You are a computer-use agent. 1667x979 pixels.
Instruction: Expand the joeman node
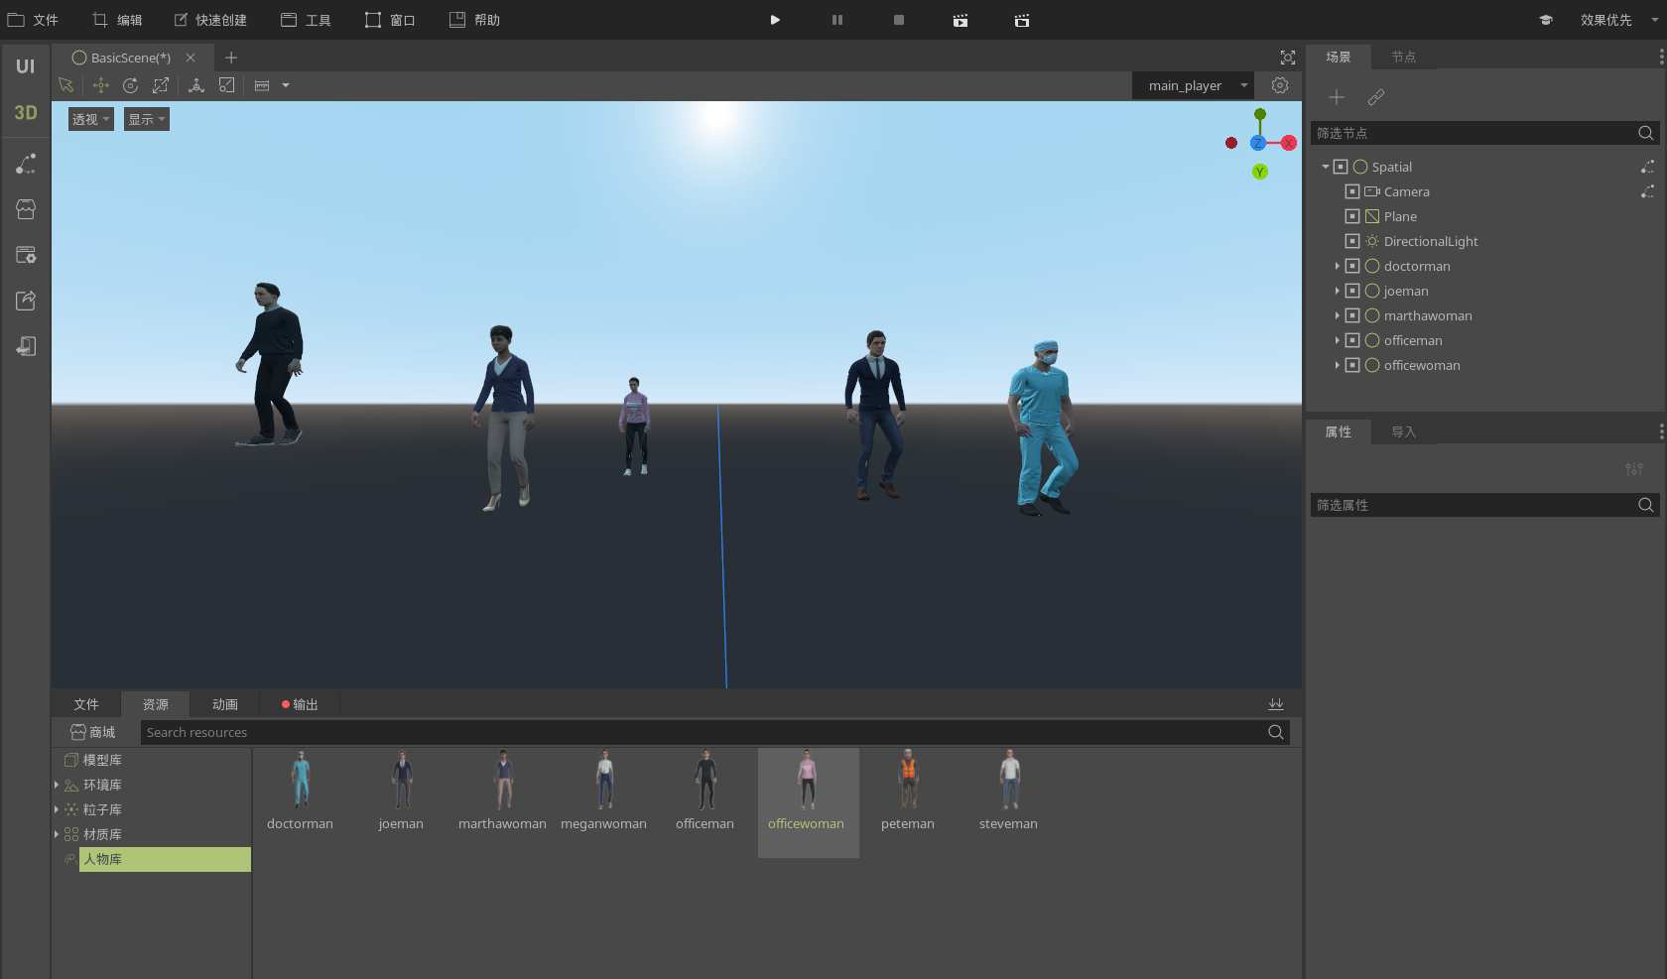[1337, 291]
